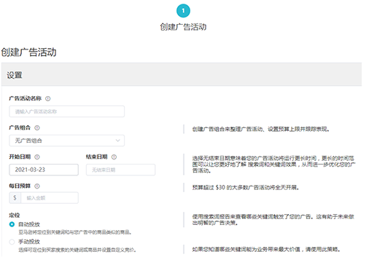
Task: Click help text starting 如果您知道哪些关键词
Action: [266, 250]
